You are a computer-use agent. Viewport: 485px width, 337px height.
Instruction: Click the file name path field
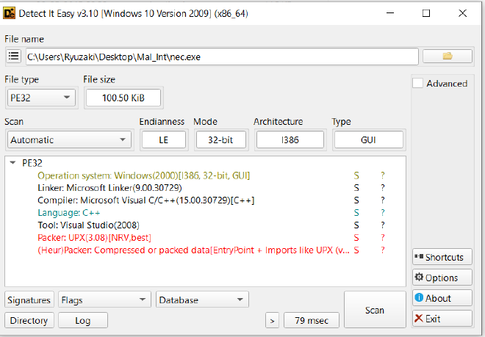click(x=220, y=57)
